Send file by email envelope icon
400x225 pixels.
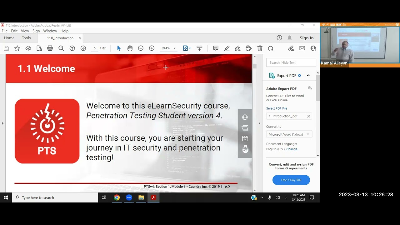coord(302,48)
